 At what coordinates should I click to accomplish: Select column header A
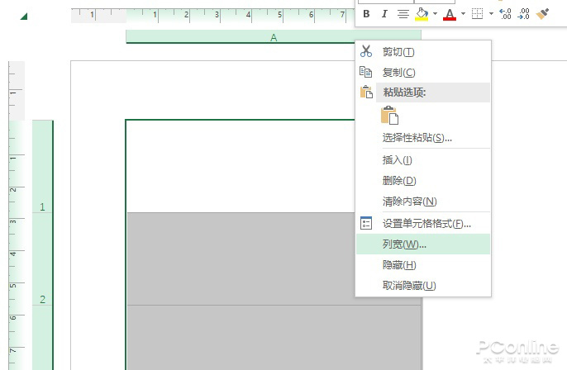pos(274,37)
